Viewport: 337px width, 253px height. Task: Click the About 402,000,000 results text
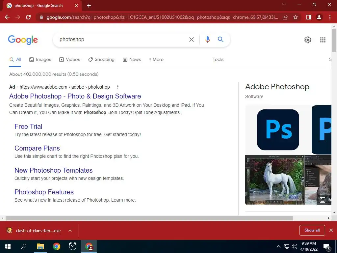[x=54, y=74]
